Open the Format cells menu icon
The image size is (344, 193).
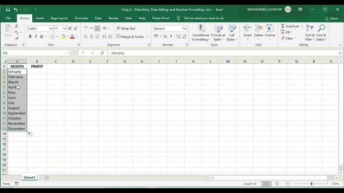click(x=270, y=28)
